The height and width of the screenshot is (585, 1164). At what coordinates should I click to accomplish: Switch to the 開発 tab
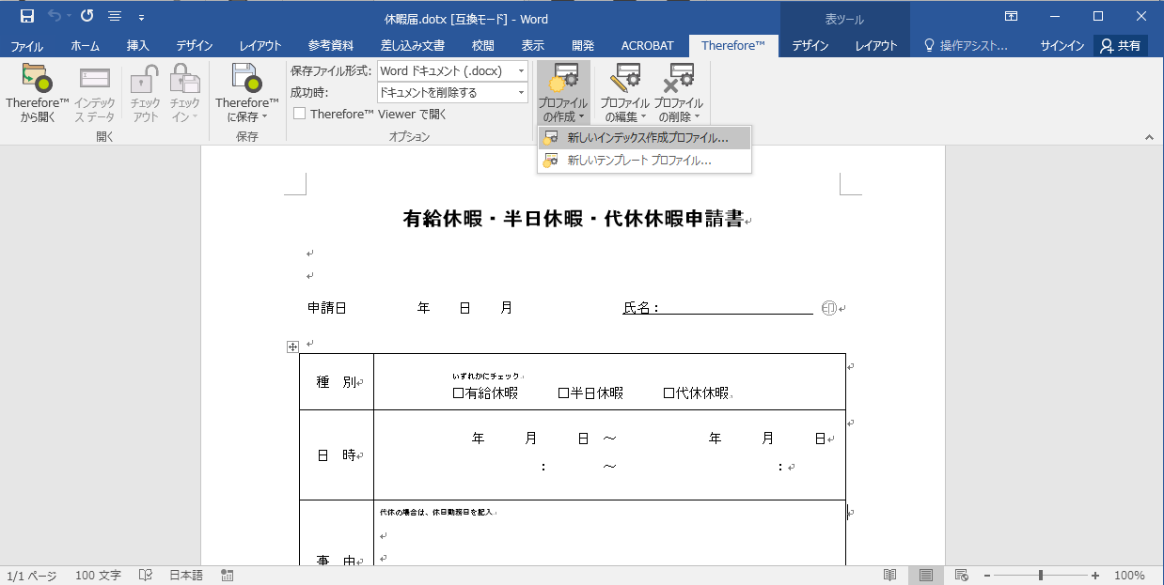tap(583, 46)
